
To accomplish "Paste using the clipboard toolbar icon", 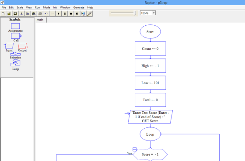I will [34, 14].
